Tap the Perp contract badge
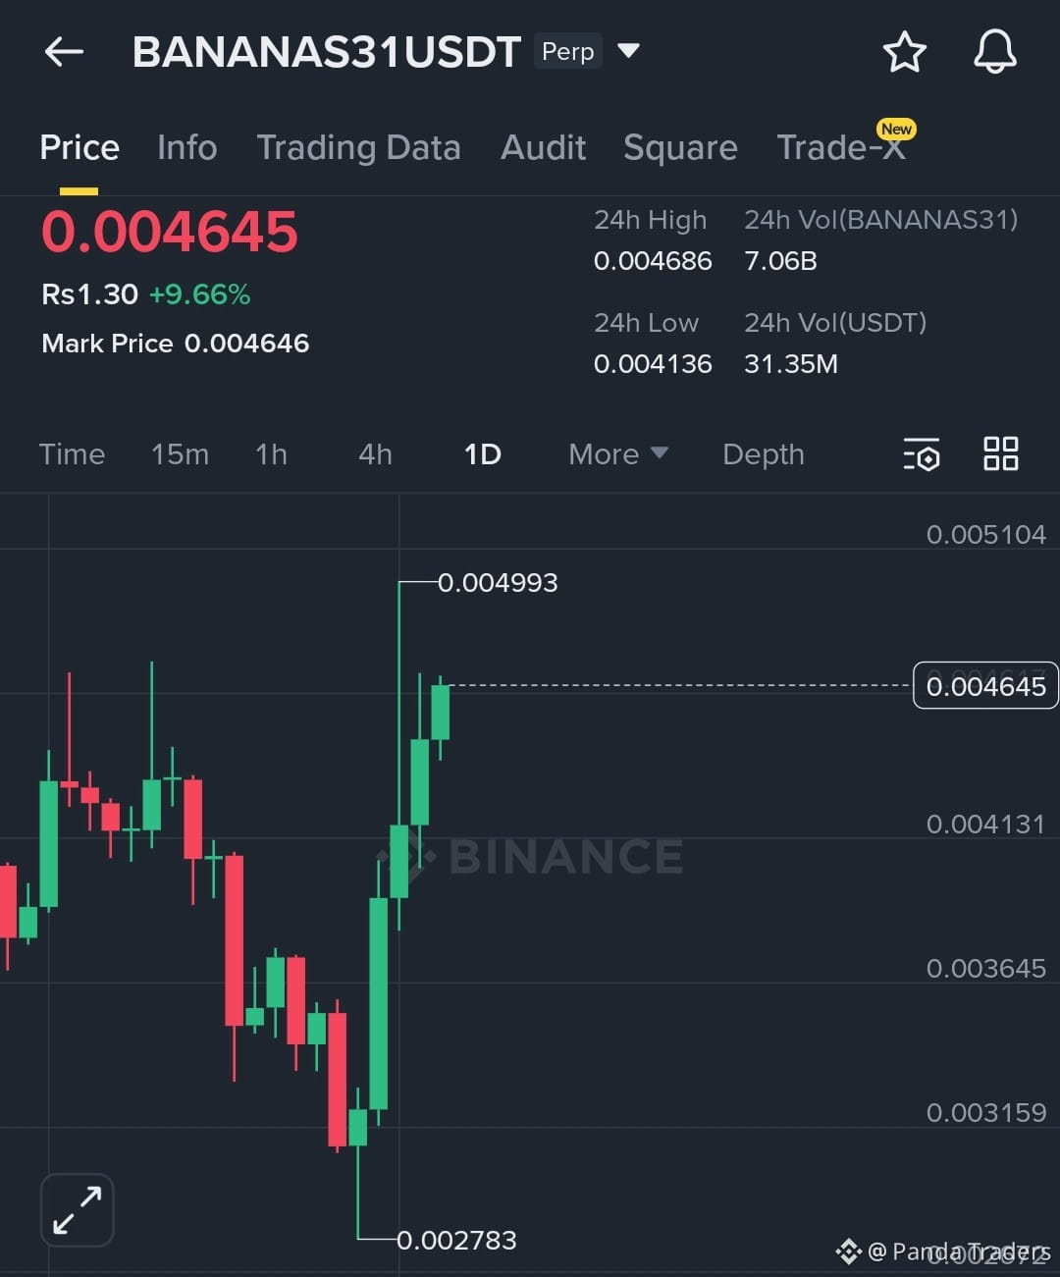 (567, 51)
